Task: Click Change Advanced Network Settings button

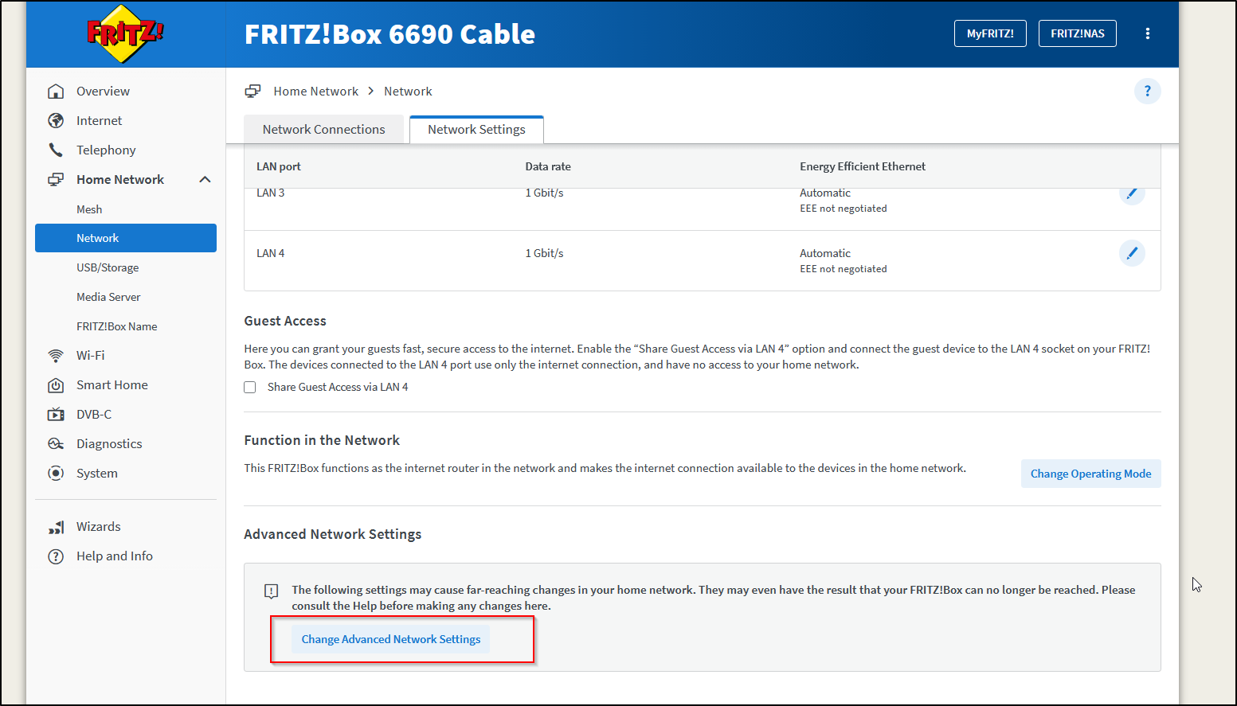Action: click(390, 639)
